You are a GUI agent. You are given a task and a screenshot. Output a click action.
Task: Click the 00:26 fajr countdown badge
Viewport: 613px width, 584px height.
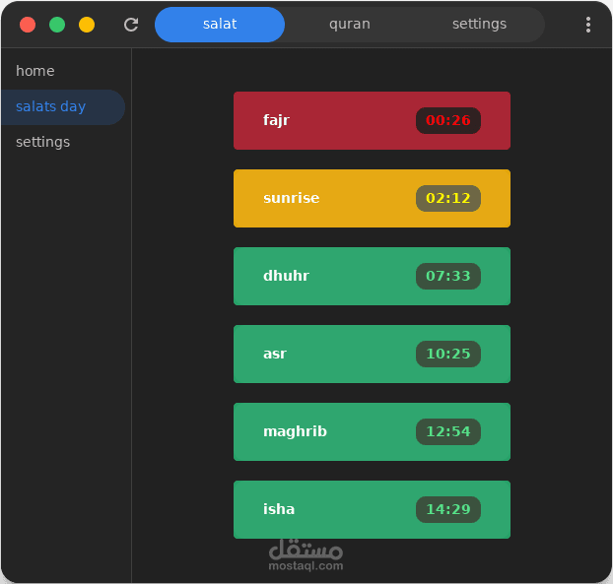(x=448, y=120)
